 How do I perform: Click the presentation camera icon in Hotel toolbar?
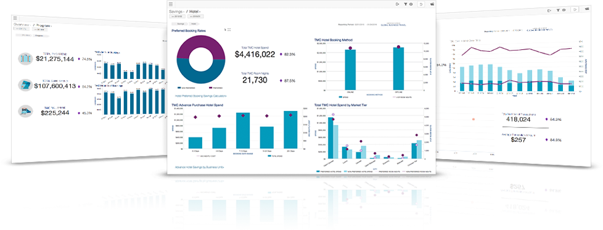(x=433, y=4)
